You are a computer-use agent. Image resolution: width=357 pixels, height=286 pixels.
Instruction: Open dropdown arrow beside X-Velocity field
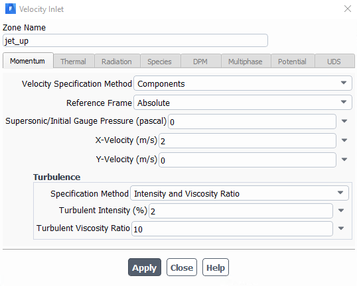click(x=344, y=140)
